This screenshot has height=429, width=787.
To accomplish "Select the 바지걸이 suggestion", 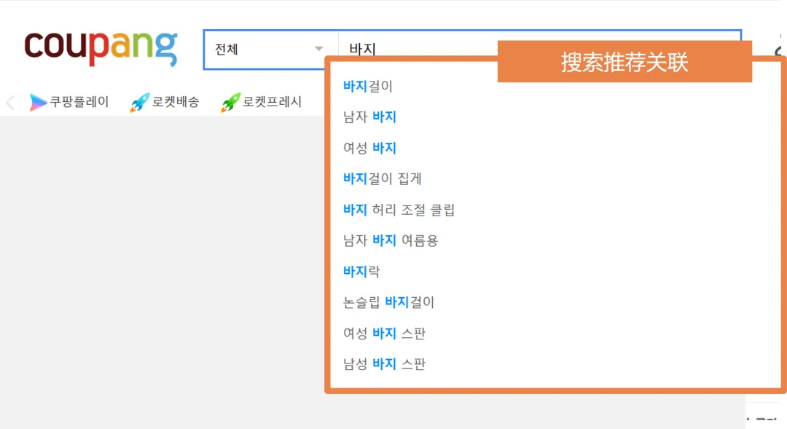I will tap(368, 86).
